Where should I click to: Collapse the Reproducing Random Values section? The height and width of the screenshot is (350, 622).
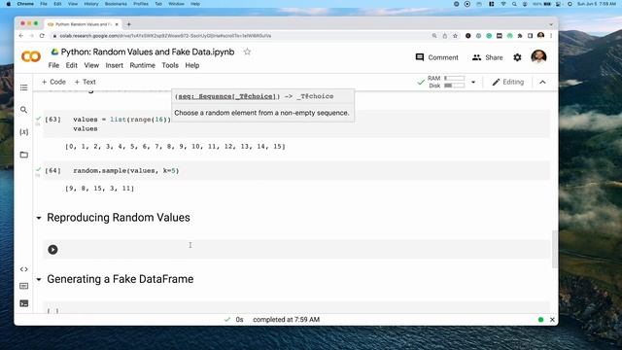[39, 218]
